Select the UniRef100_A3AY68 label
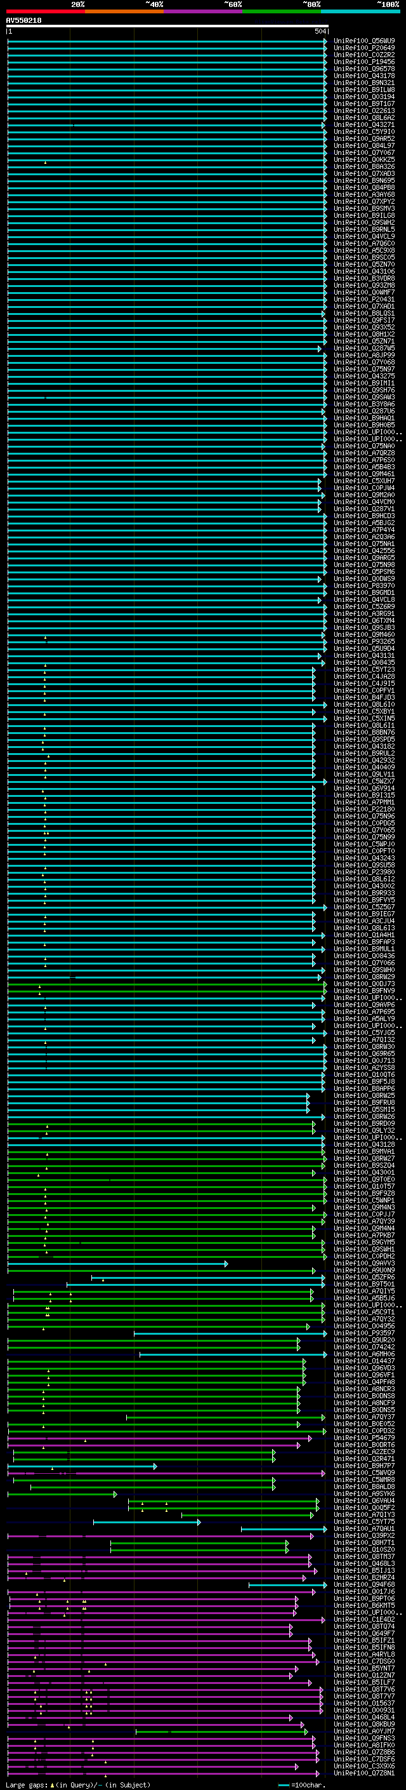406x1790 pixels. coord(364,194)
